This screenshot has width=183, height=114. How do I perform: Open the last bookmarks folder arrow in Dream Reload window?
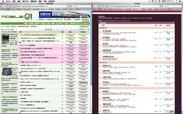170,9
